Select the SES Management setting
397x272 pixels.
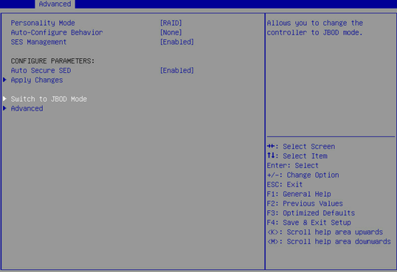point(38,42)
